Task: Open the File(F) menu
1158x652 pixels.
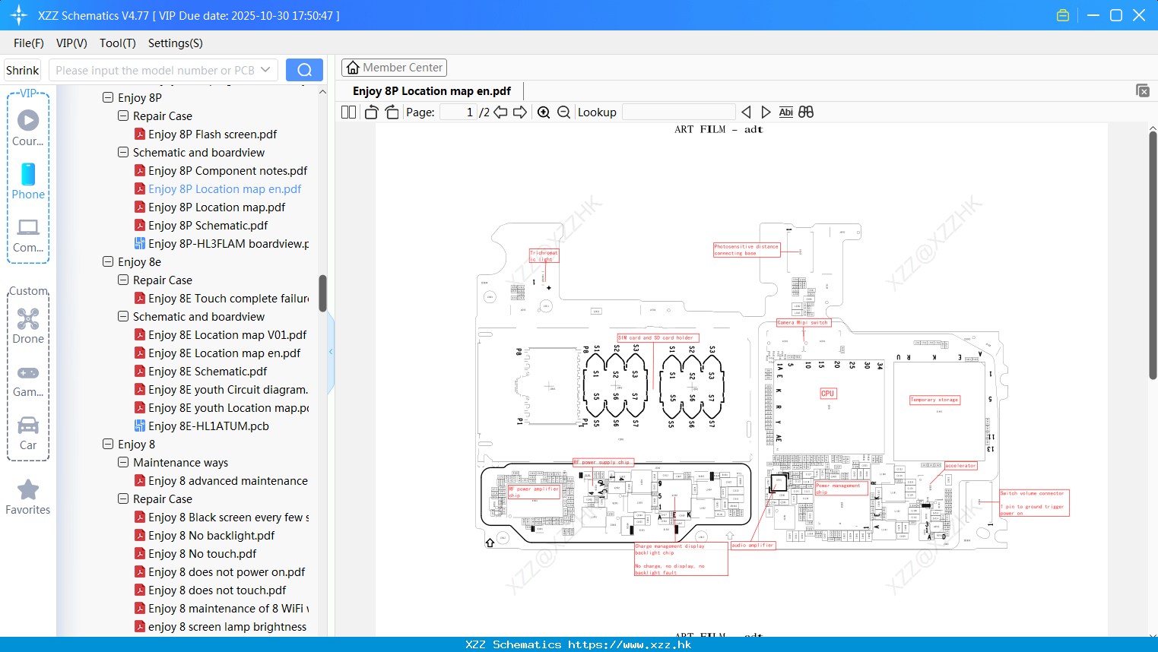Action: [x=29, y=43]
